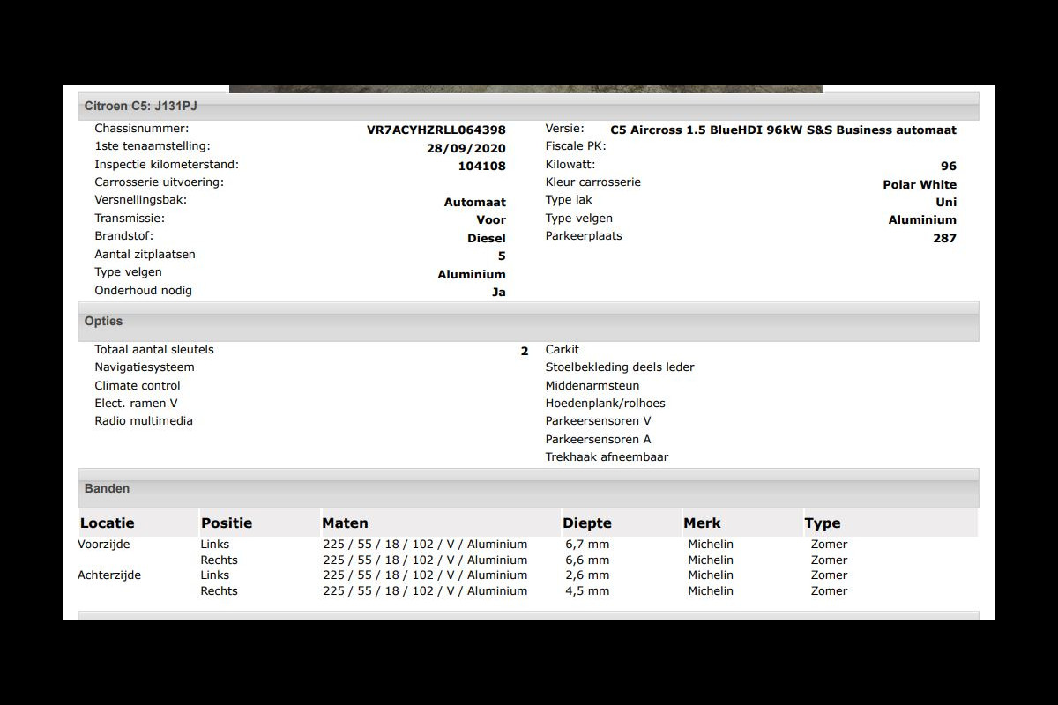Select the Stoelbekleding deels leder option

tap(620, 367)
